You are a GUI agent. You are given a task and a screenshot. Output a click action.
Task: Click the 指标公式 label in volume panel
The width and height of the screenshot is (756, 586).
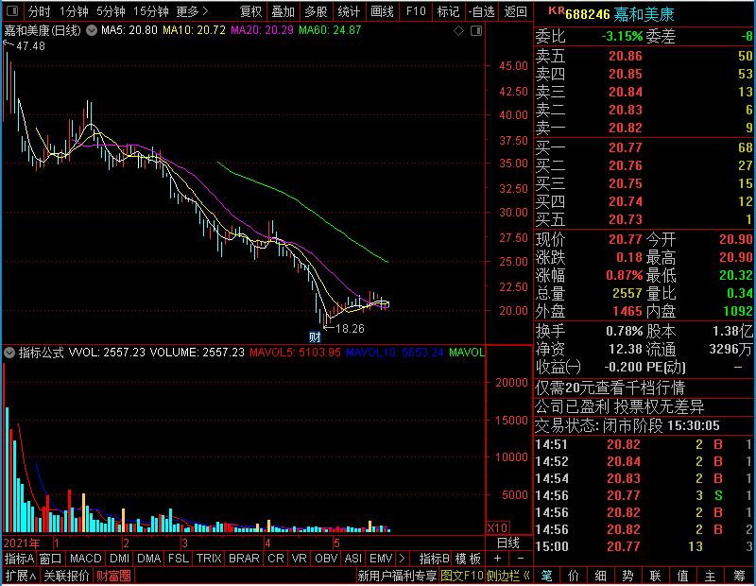(x=41, y=353)
